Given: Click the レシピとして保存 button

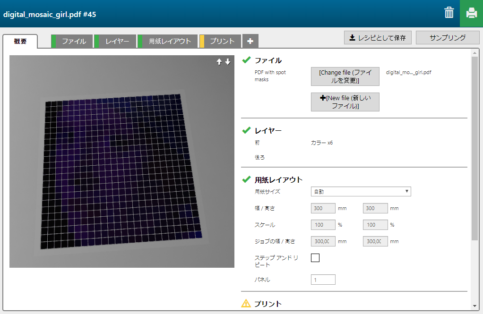Looking at the screenshot, I should pos(378,38).
